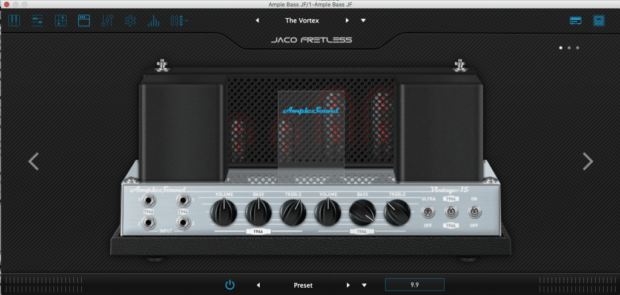
Task: Select the amp head view icon
Action: tap(575, 21)
